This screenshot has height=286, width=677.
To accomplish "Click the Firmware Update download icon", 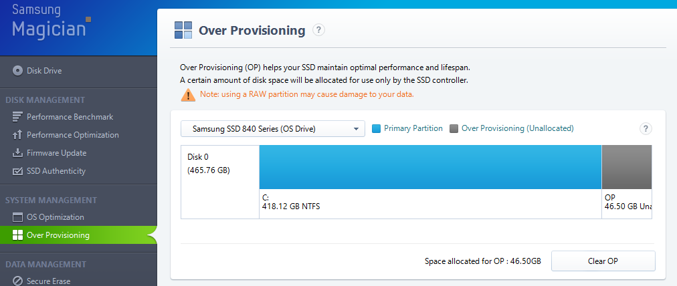I will [x=18, y=153].
